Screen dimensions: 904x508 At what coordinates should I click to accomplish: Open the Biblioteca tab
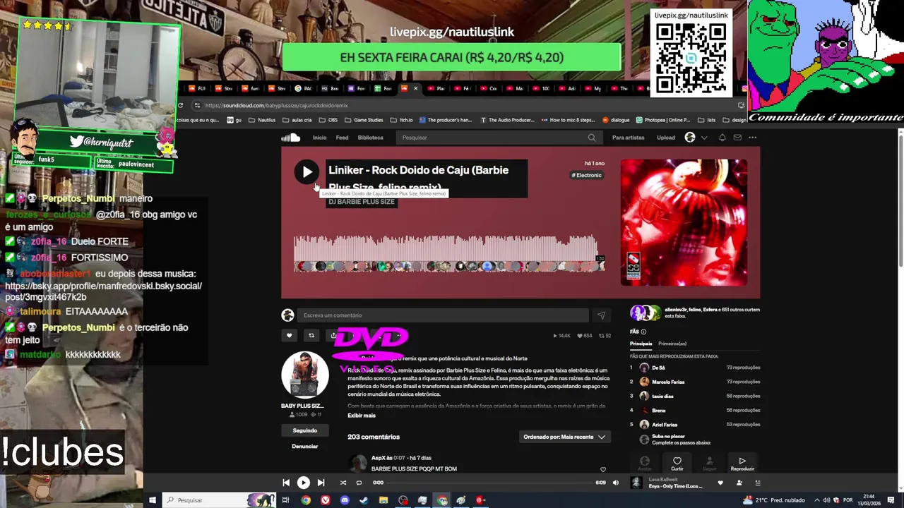[x=370, y=138]
